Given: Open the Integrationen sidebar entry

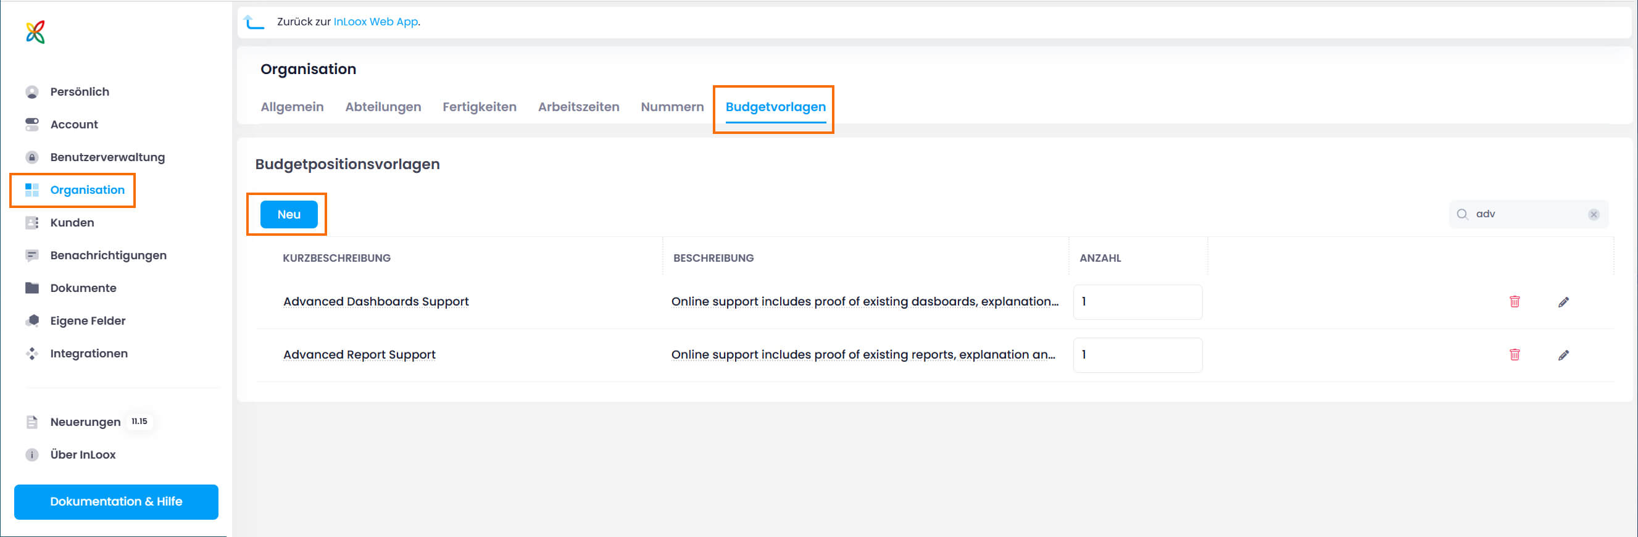Looking at the screenshot, I should coord(88,354).
